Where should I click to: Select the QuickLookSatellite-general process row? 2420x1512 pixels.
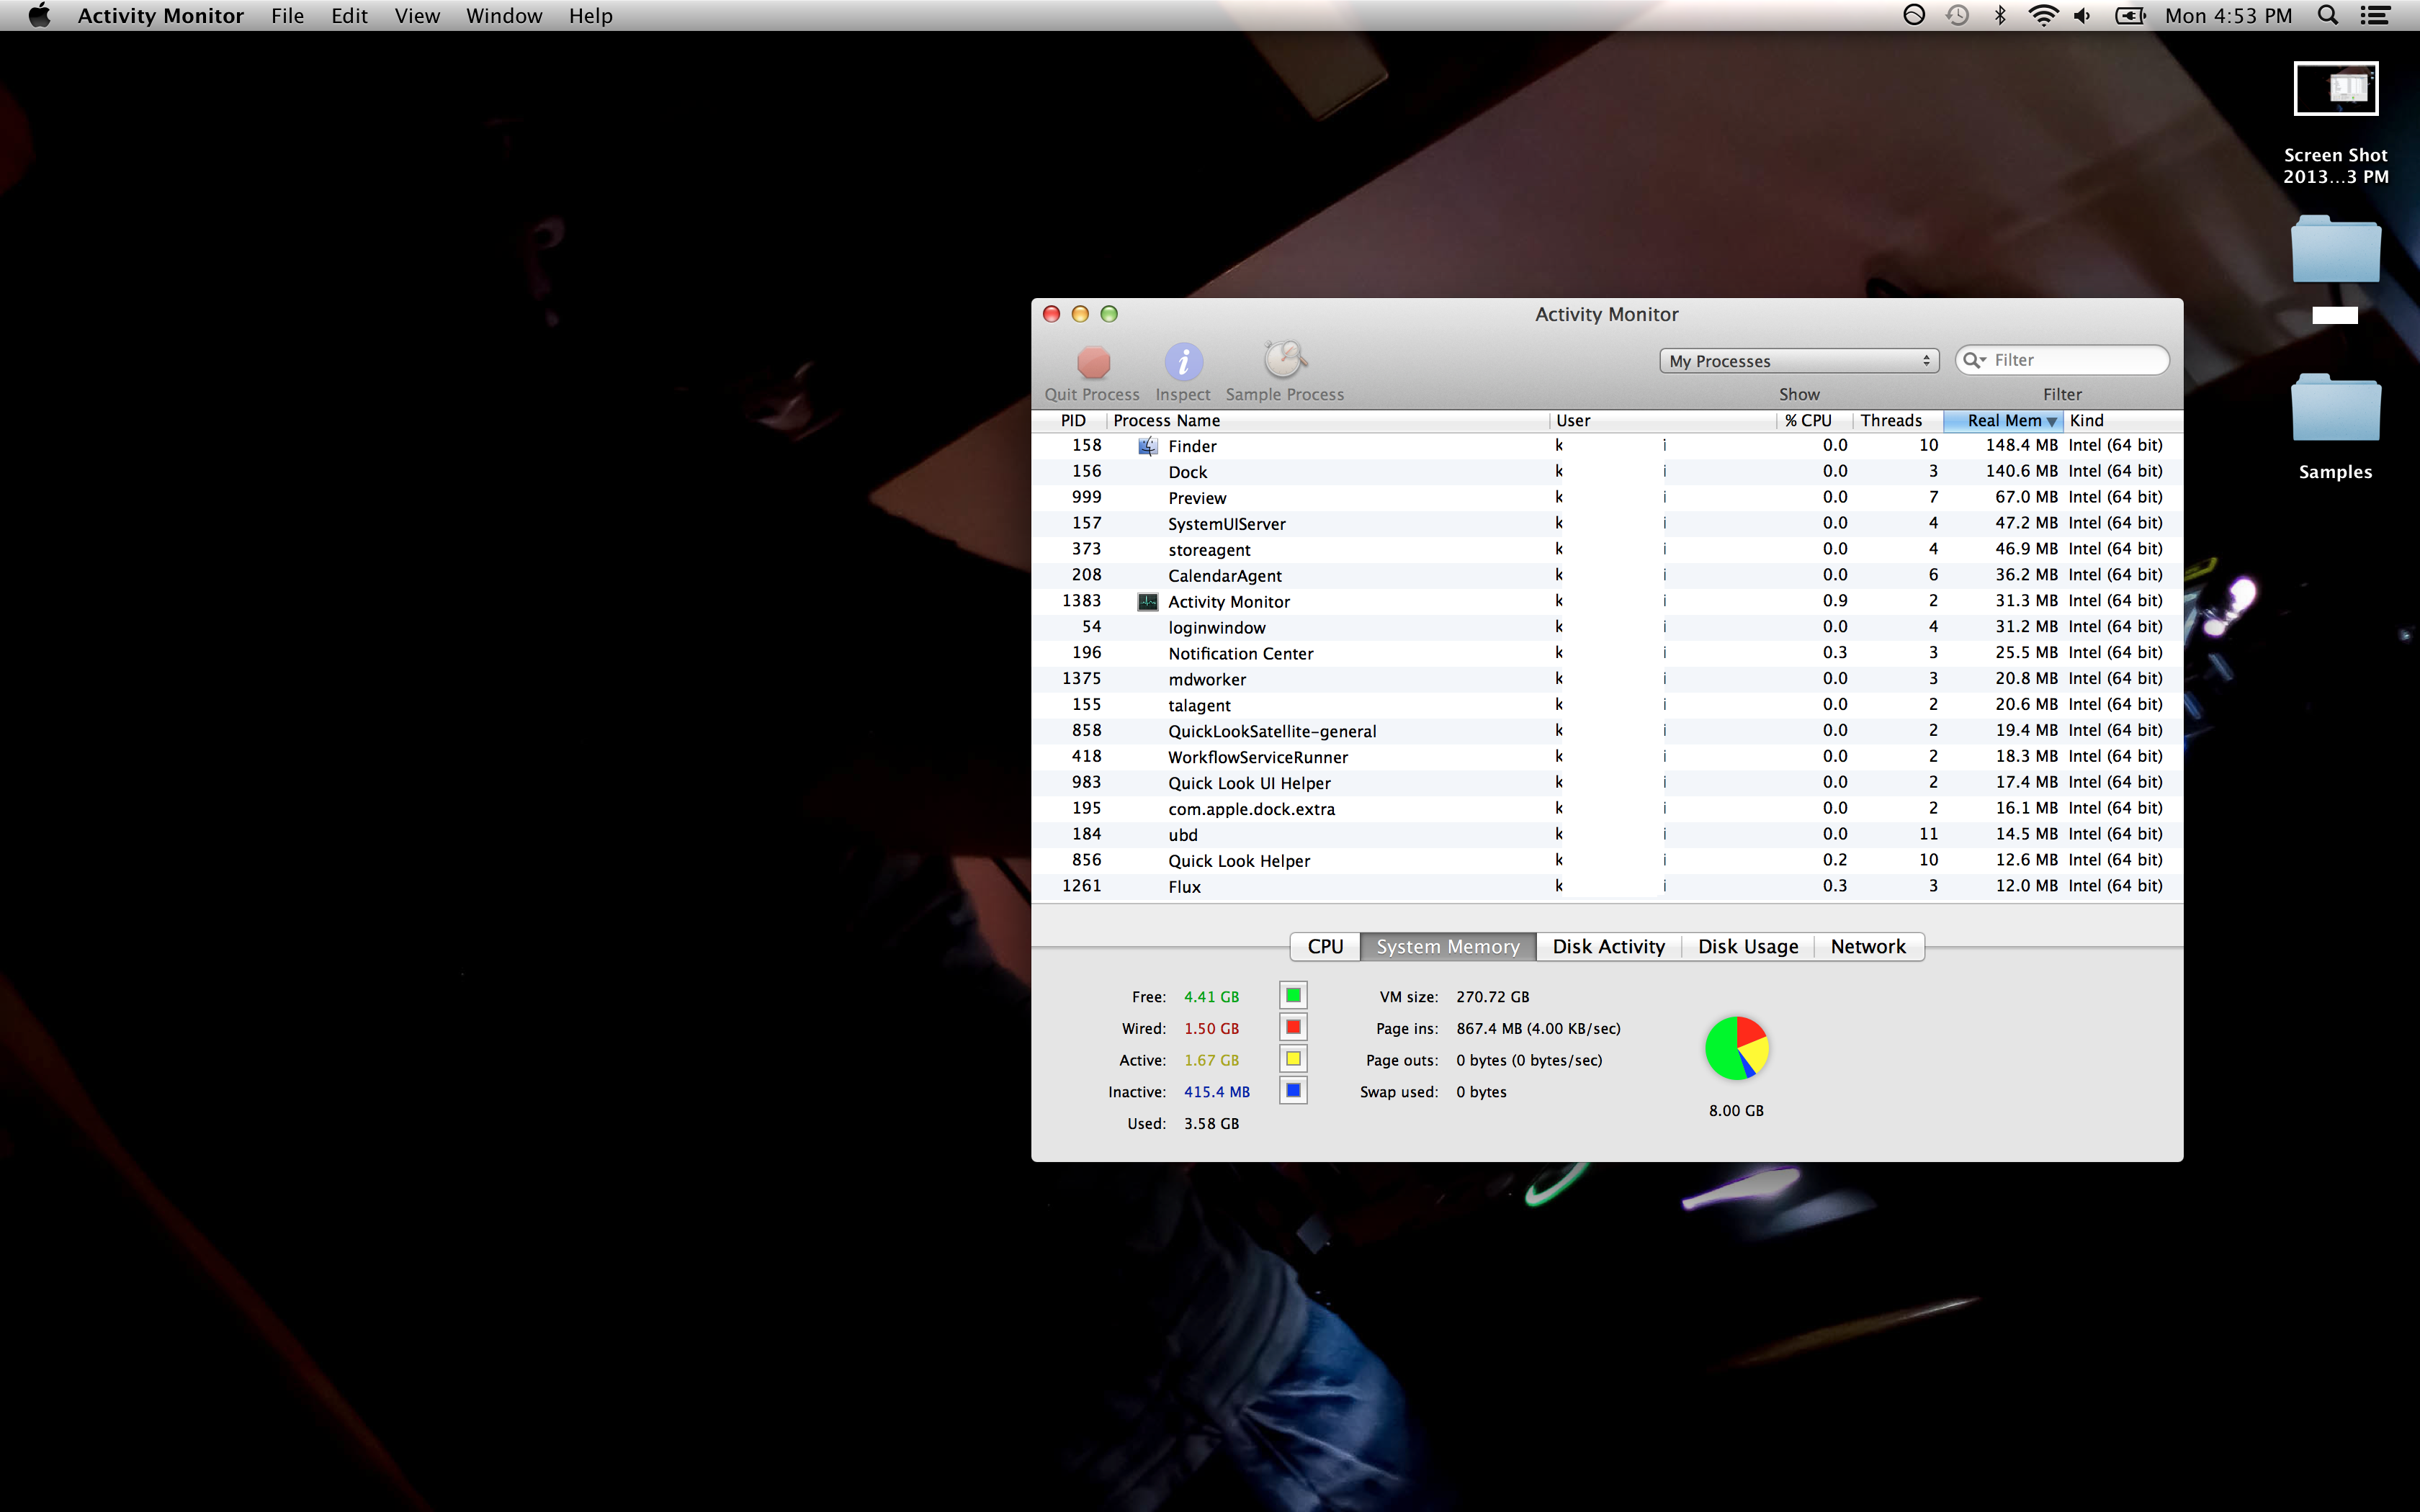pos(1606,732)
